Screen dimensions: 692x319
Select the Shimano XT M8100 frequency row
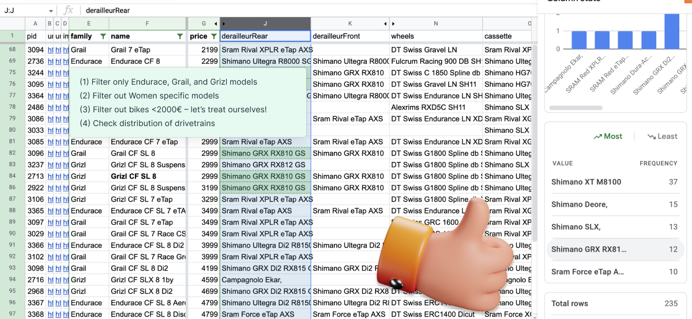(x=614, y=182)
